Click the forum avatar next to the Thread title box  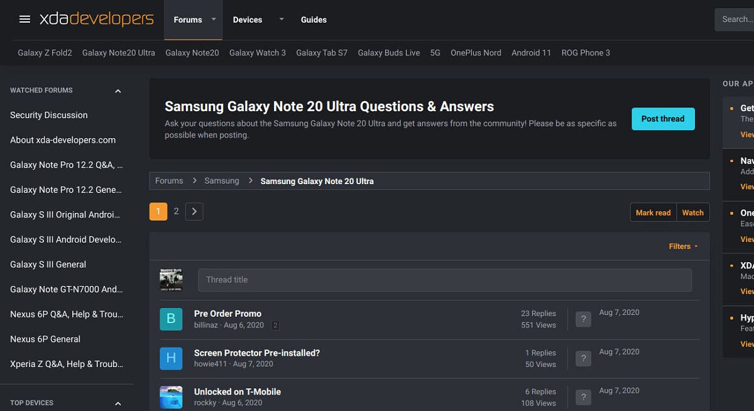pyautogui.click(x=171, y=280)
